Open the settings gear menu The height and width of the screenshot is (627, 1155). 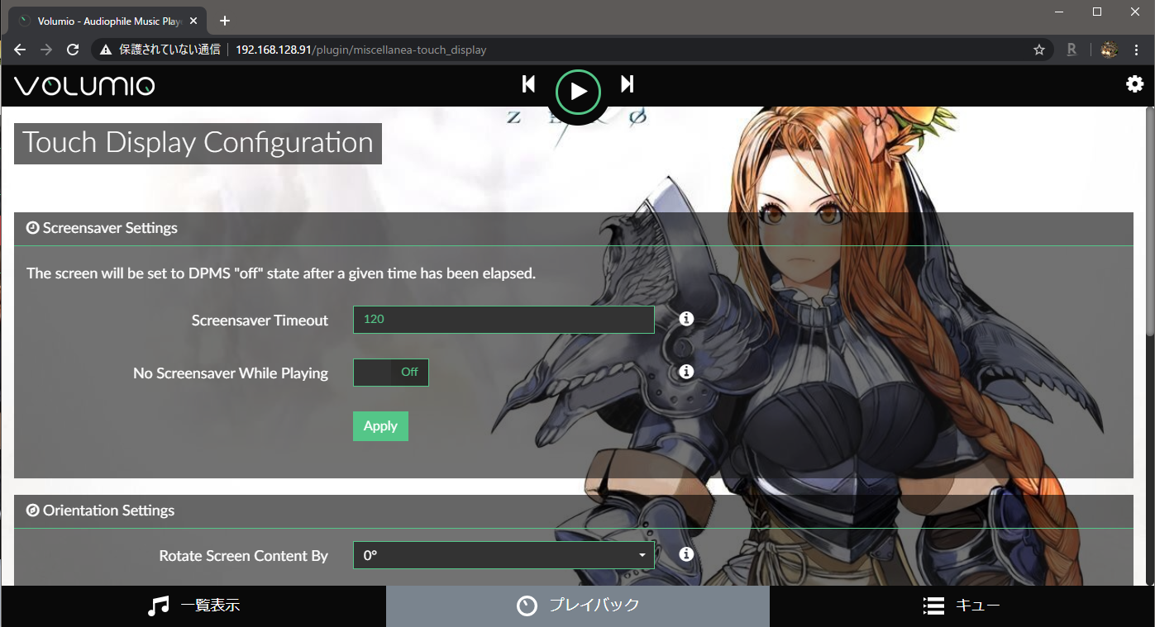1134,84
